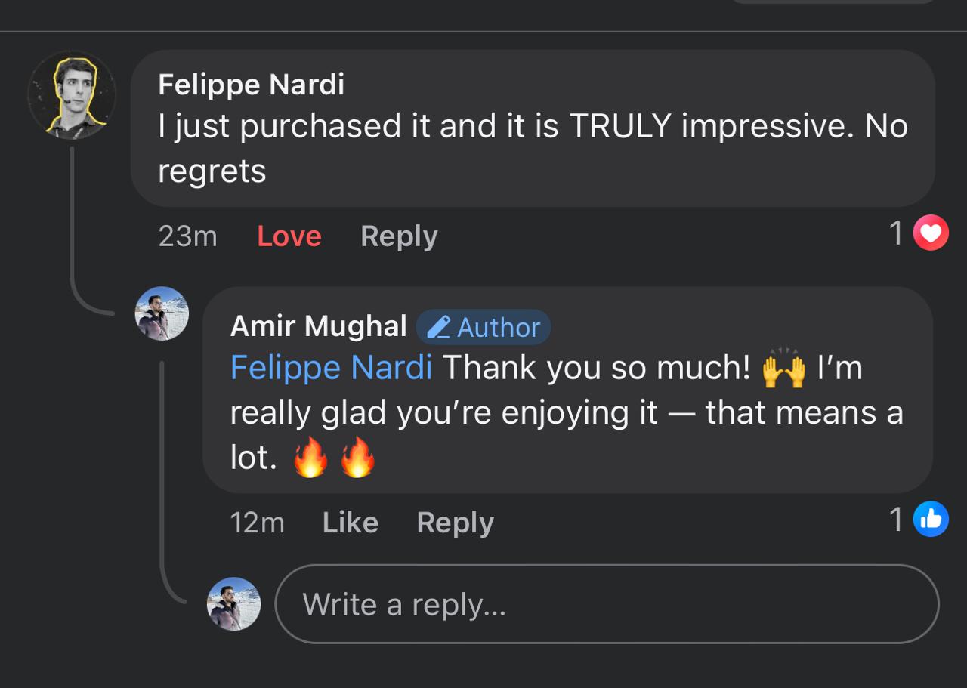Click the blue Felippe Nardi mention
Viewport: 967px width, 688px height.
(331, 369)
